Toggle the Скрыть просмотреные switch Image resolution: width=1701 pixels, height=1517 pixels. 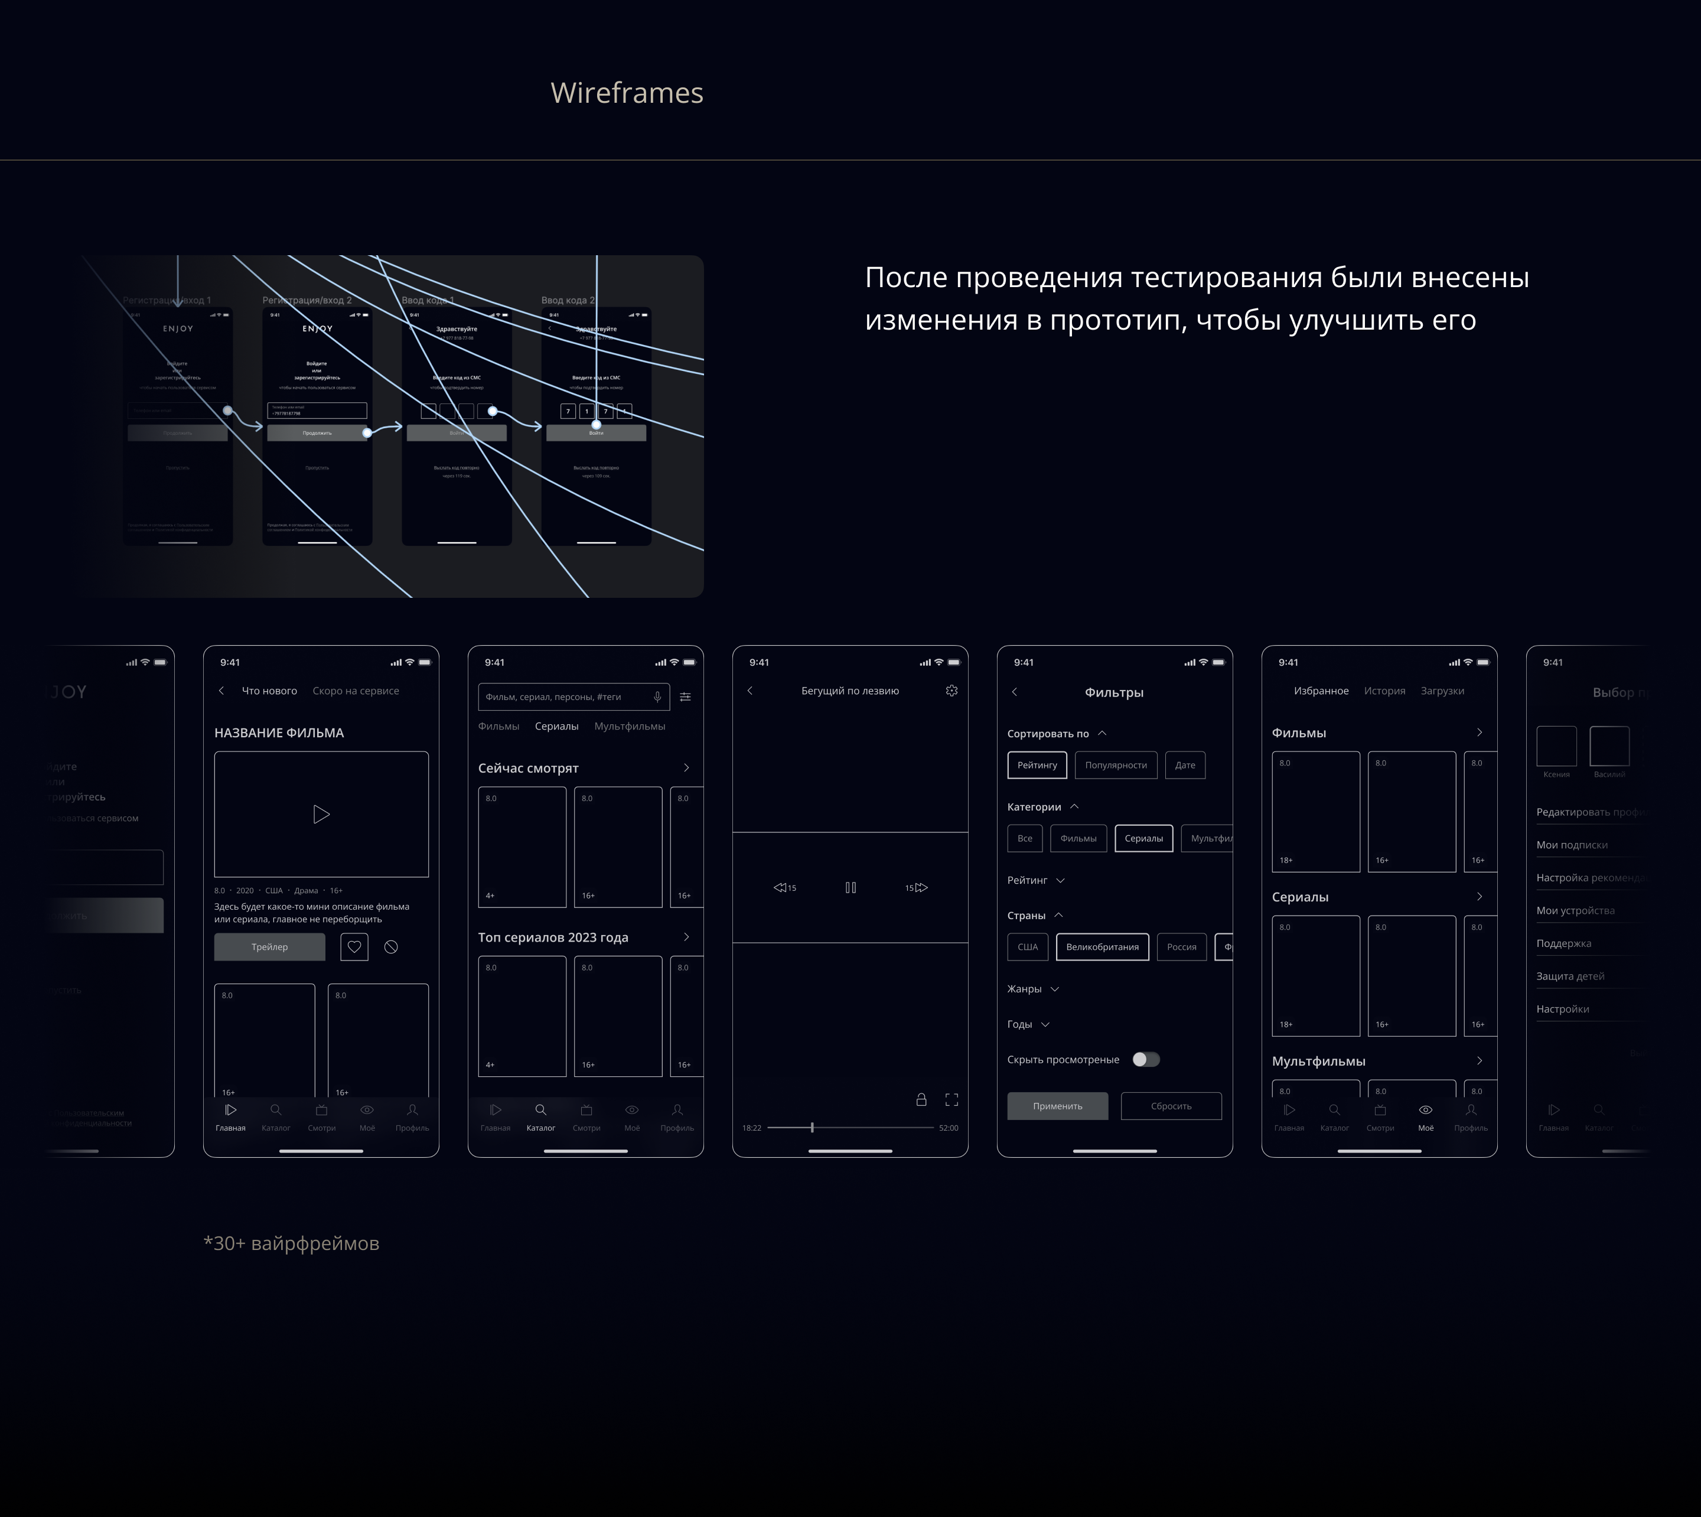(1145, 1059)
